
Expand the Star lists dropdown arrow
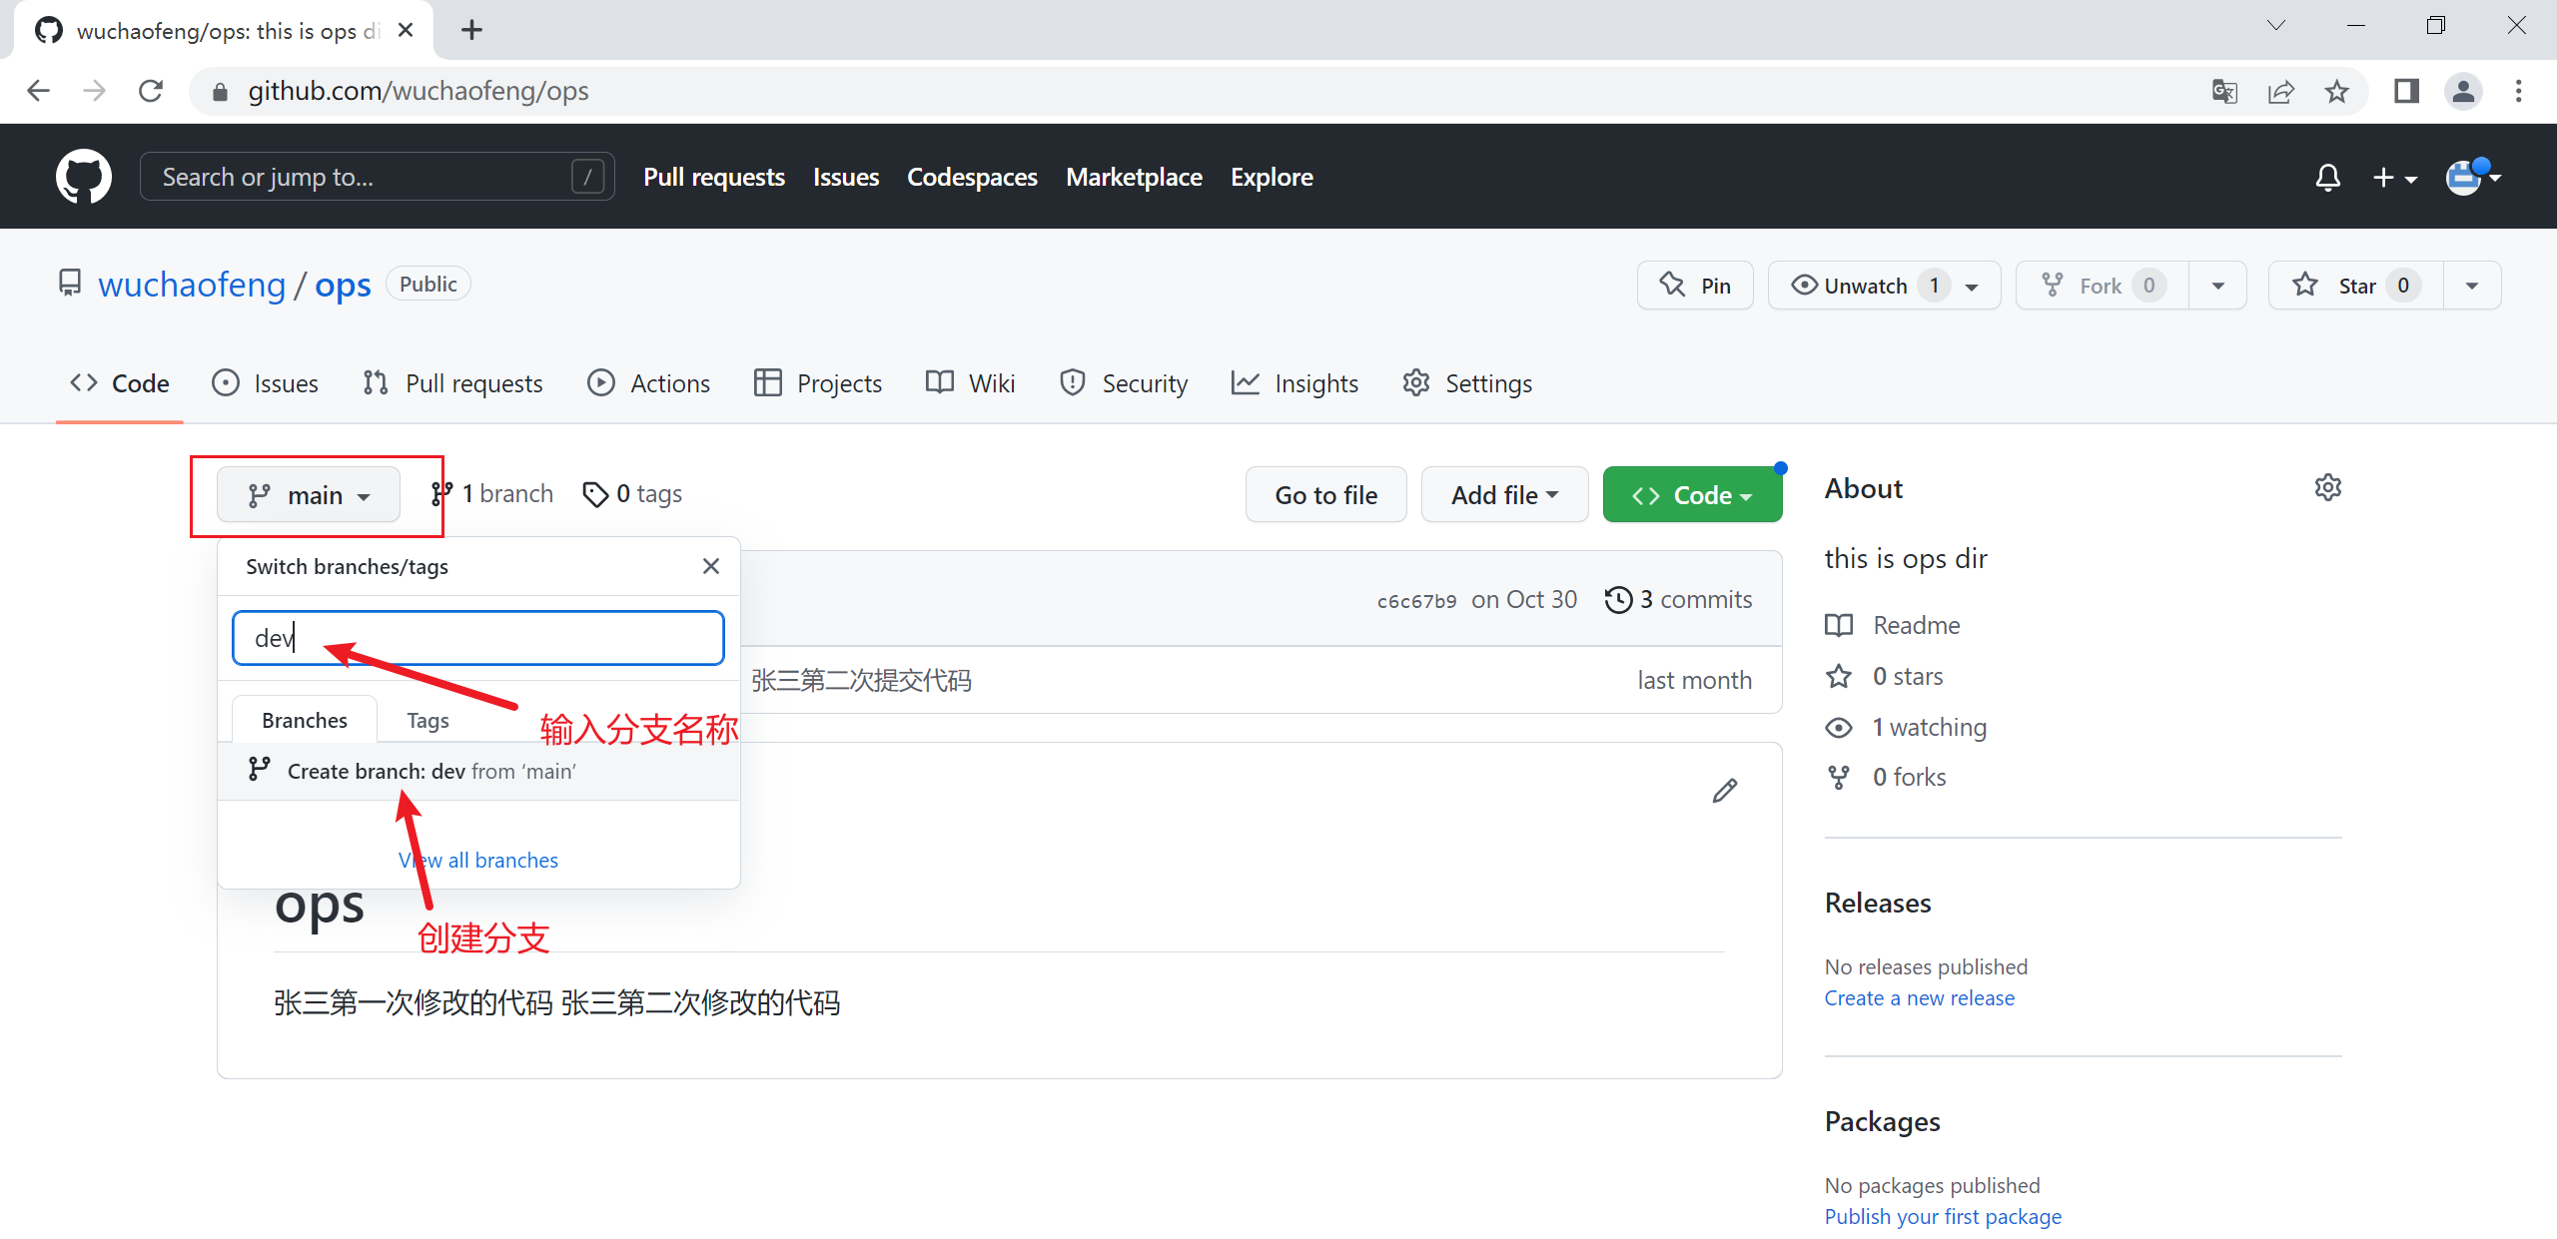point(2472,286)
